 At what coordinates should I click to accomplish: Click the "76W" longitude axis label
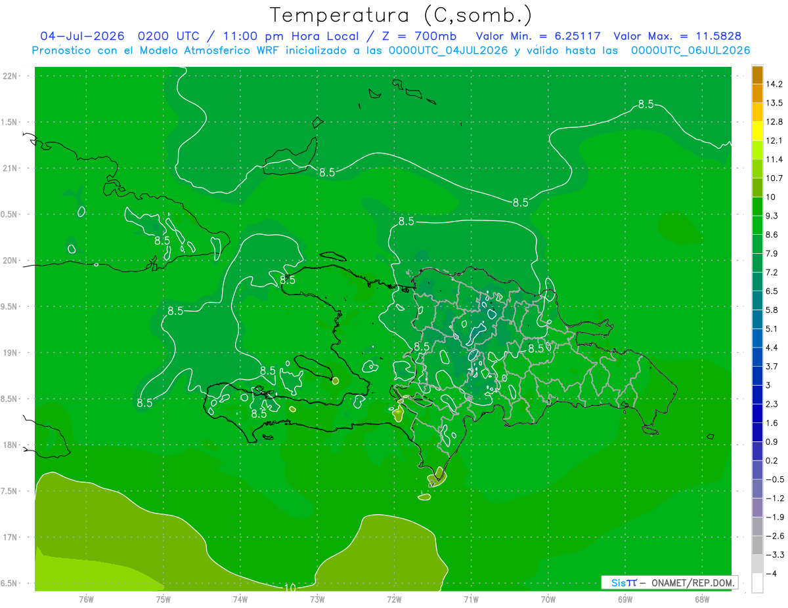(86, 599)
